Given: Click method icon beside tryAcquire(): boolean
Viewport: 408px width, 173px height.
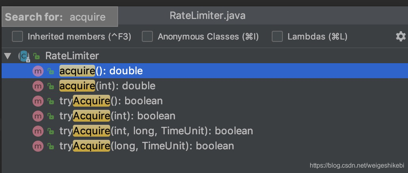Looking at the screenshot, I should [x=38, y=101].
